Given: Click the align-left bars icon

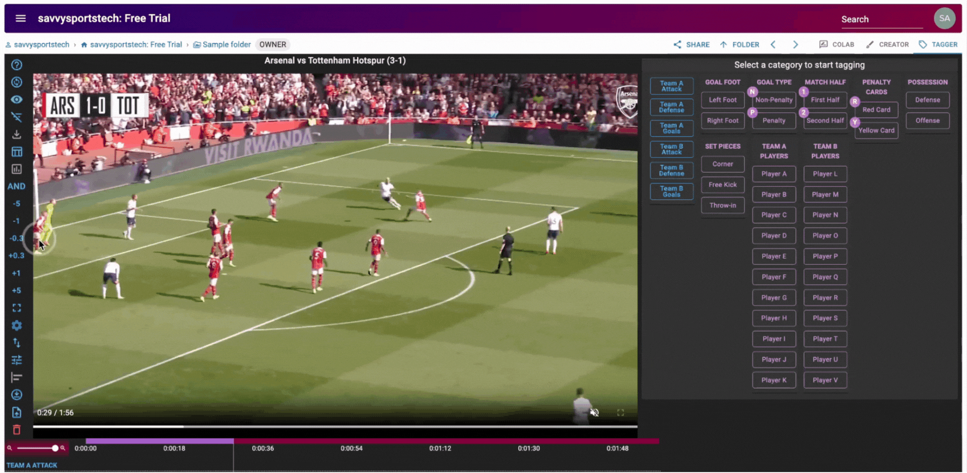Looking at the screenshot, I should 17,377.
